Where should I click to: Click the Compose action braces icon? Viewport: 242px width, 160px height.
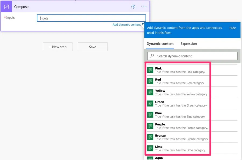coord(6,7)
